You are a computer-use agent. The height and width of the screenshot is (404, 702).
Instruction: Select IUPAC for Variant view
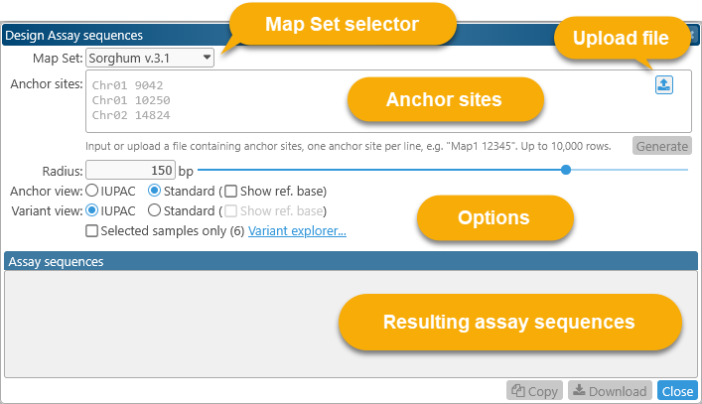(x=92, y=210)
